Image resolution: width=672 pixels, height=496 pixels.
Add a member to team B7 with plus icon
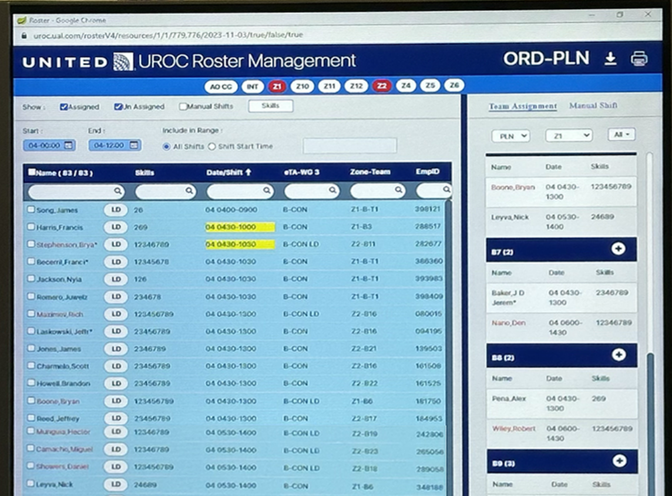pos(618,249)
